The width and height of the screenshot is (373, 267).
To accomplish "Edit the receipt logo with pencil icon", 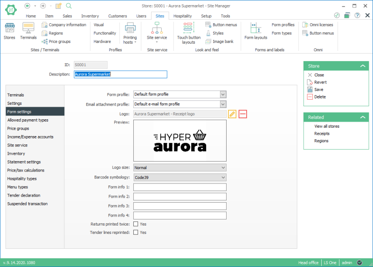I will click(x=232, y=114).
